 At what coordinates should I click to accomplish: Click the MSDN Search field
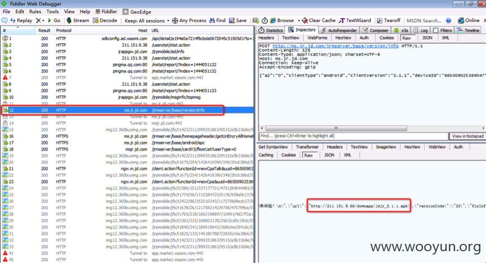[424, 21]
